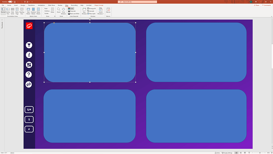Screen dimensions: 273x154
Task: Expand the Thumbnails pane
Action: click(x=2, y=20)
